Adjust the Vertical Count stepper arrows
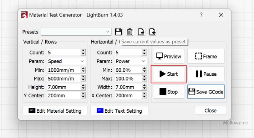Screen dimensions: 254x138 (83, 52)
